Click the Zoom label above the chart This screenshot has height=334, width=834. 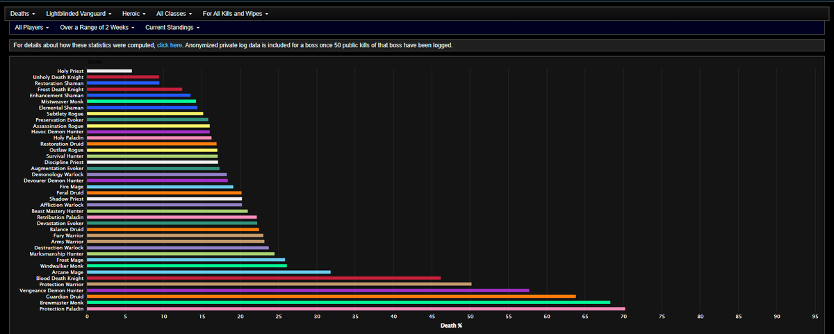(x=95, y=62)
